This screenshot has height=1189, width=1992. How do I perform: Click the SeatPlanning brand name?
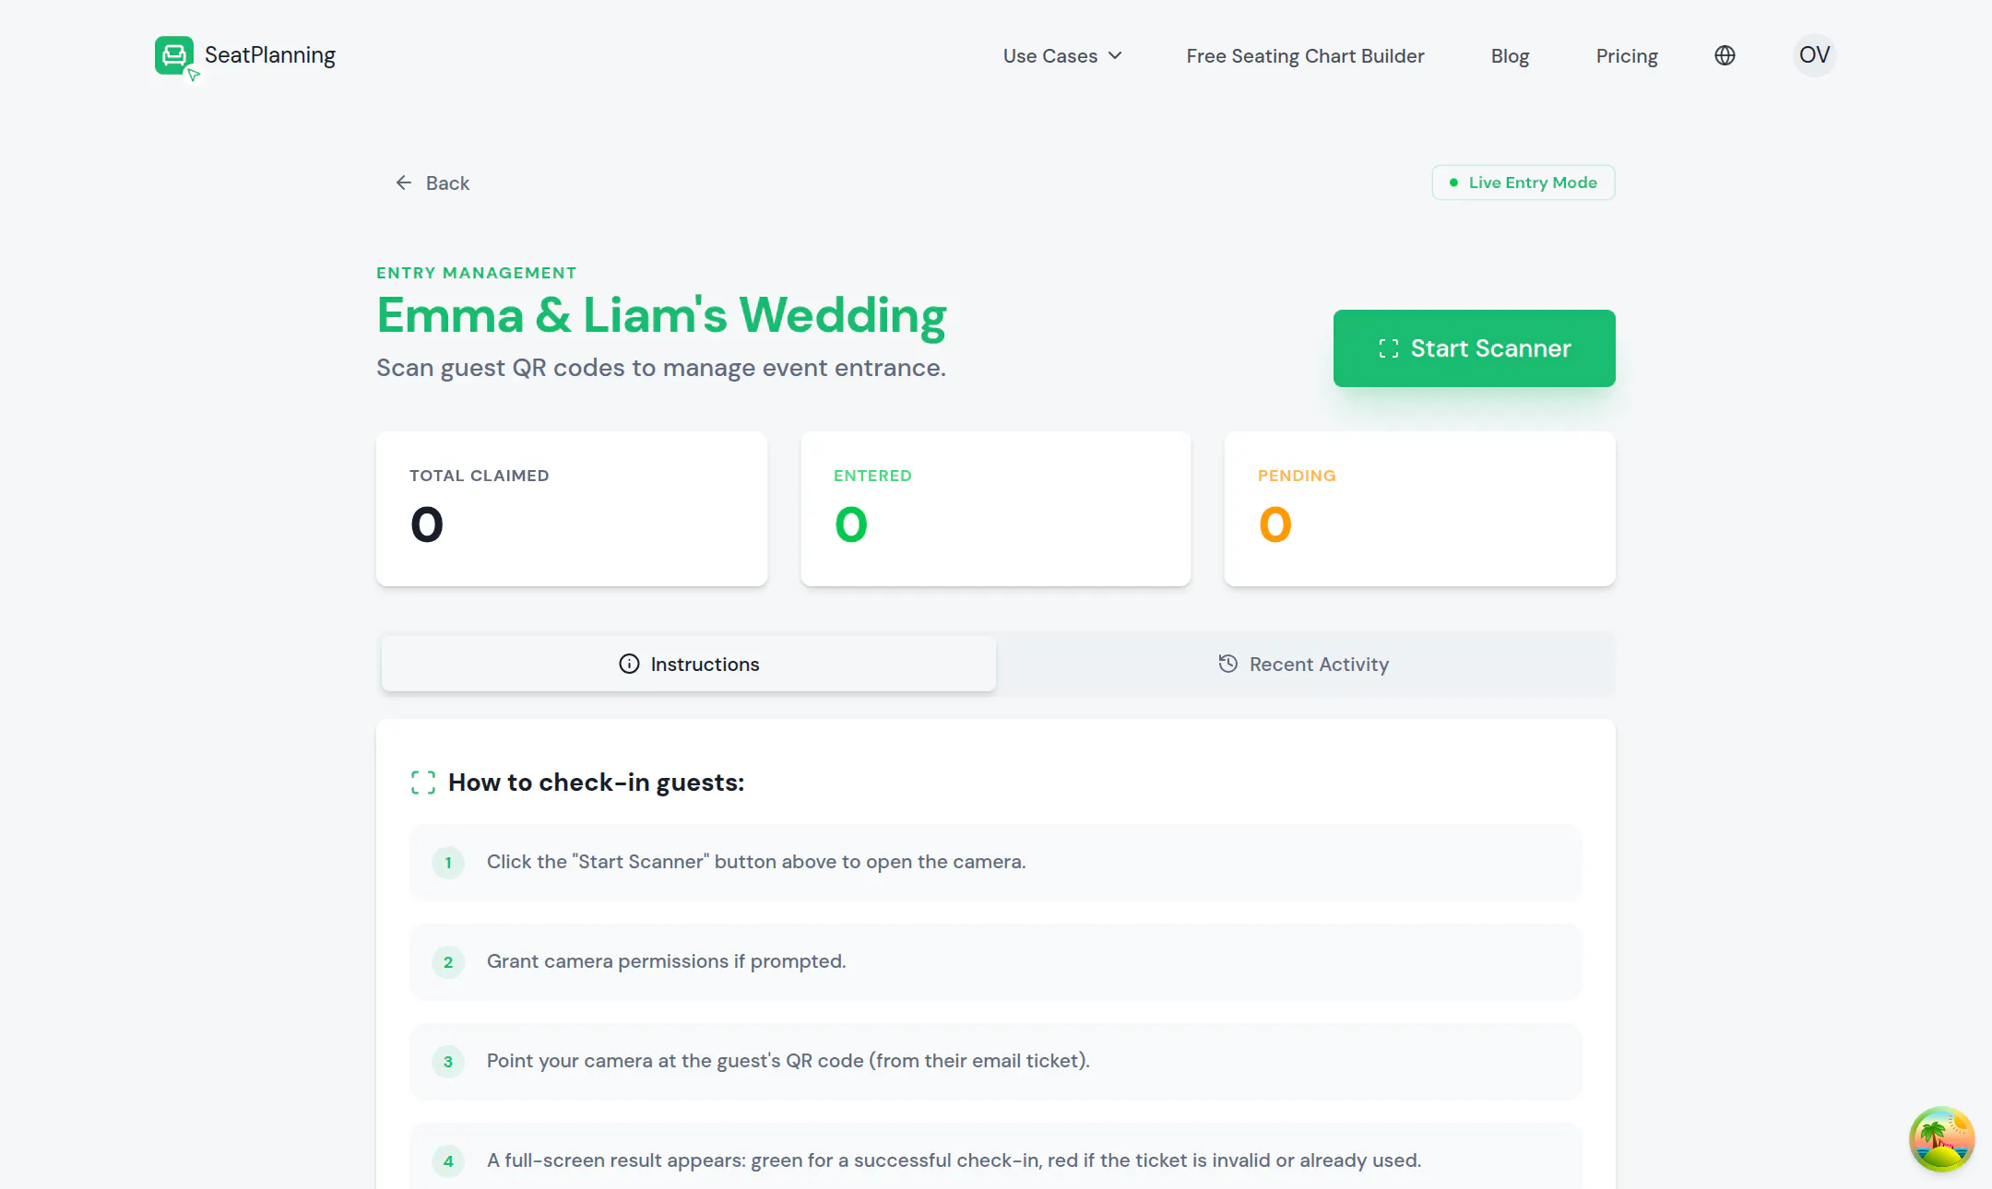click(270, 55)
